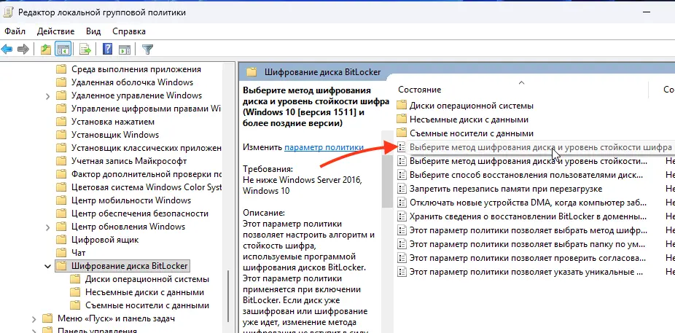Click the Forward arrow in toolbar

(23, 50)
